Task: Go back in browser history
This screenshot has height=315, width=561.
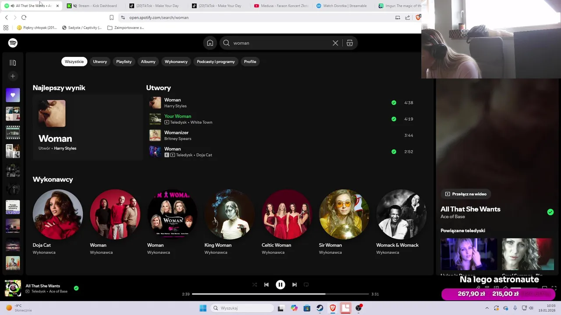Action: click(x=6, y=17)
